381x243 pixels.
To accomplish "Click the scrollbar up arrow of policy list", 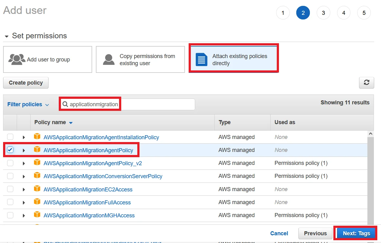I will click(370, 134).
